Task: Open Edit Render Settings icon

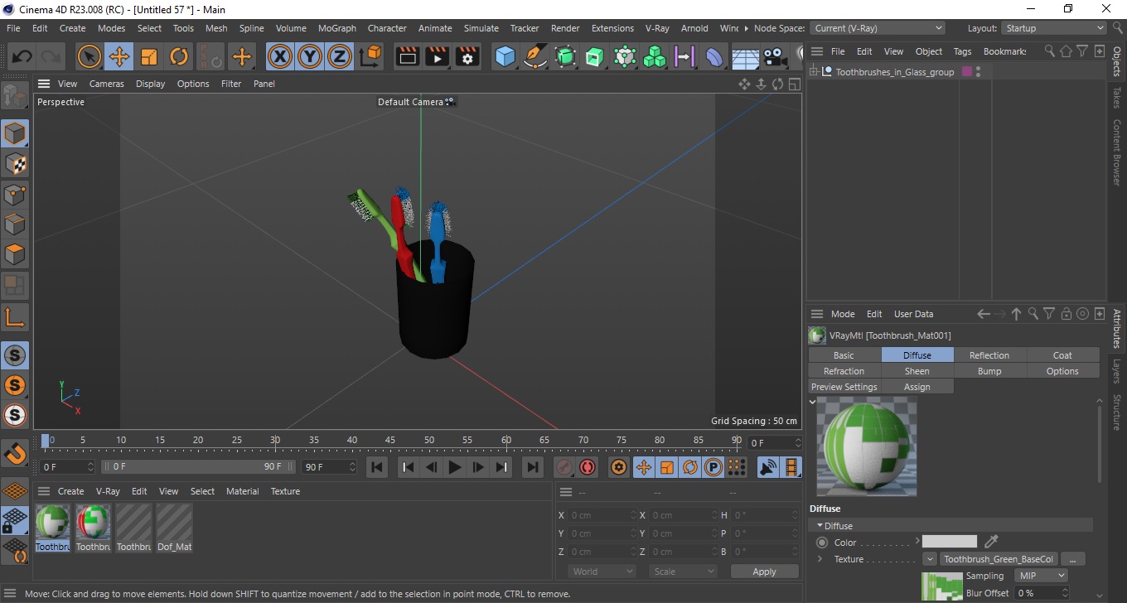Action: point(467,57)
